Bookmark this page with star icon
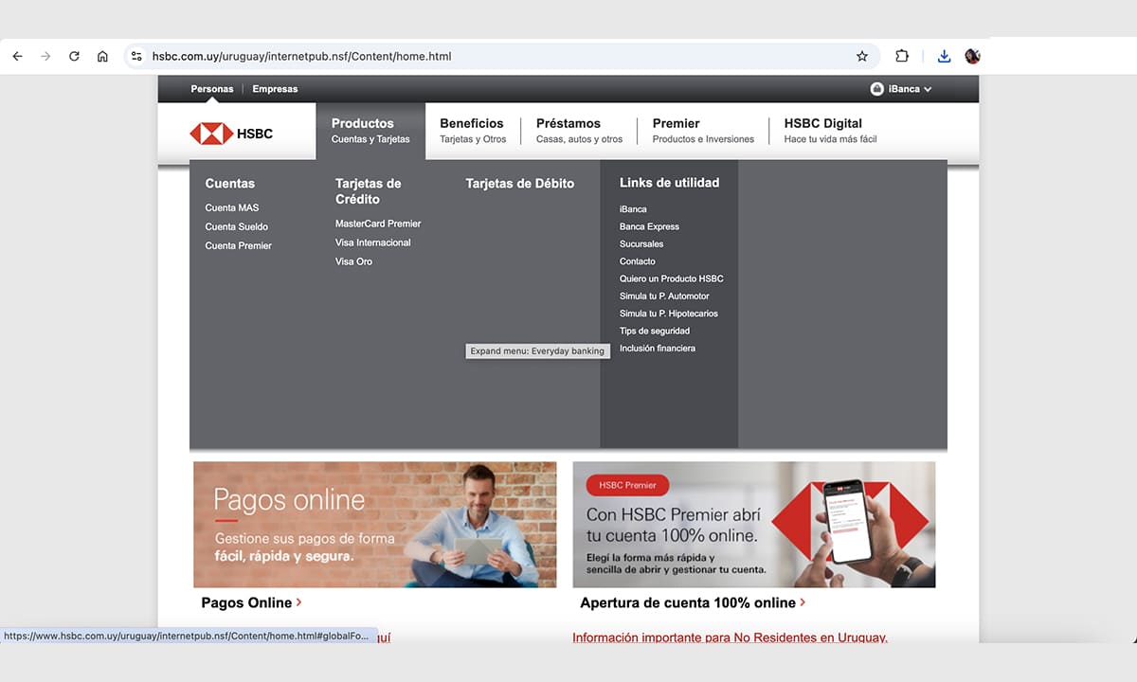The width and height of the screenshot is (1137, 682). pos(862,57)
